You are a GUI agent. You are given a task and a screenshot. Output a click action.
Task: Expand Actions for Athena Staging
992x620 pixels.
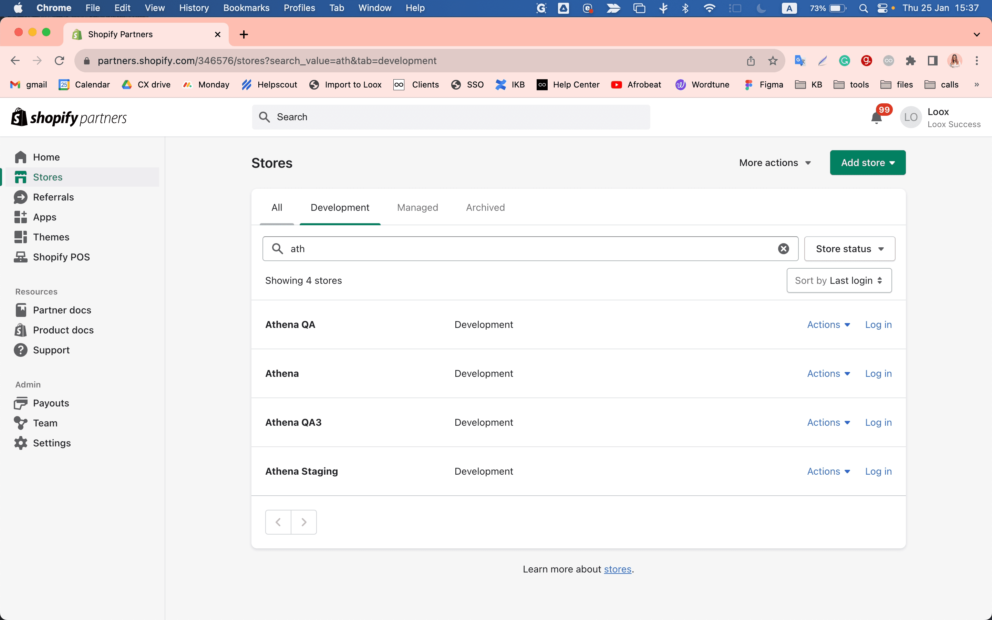coord(828,471)
